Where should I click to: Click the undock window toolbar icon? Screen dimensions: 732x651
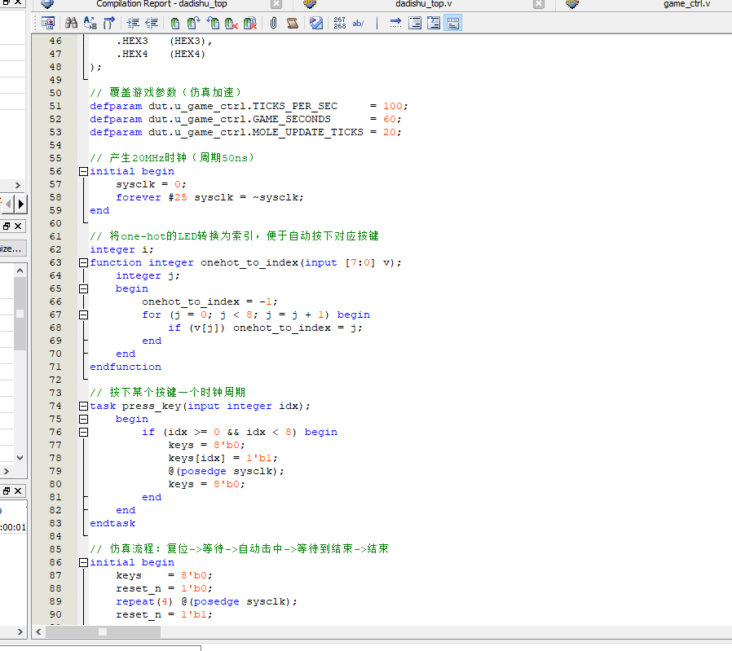pos(47,23)
